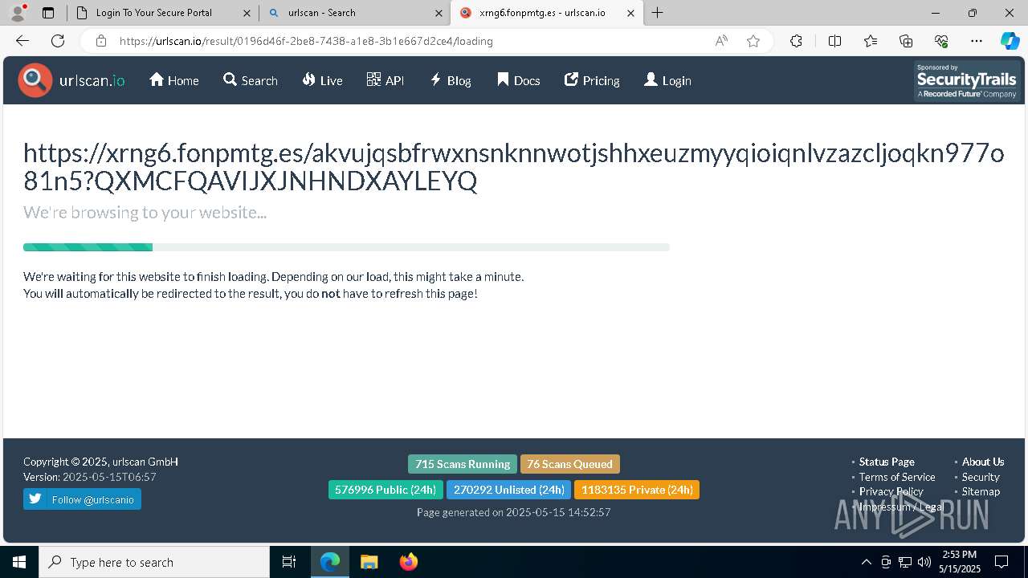Screen dimensions: 1028x578
Task: Open the About Us link
Action: pyautogui.click(x=983, y=462)
